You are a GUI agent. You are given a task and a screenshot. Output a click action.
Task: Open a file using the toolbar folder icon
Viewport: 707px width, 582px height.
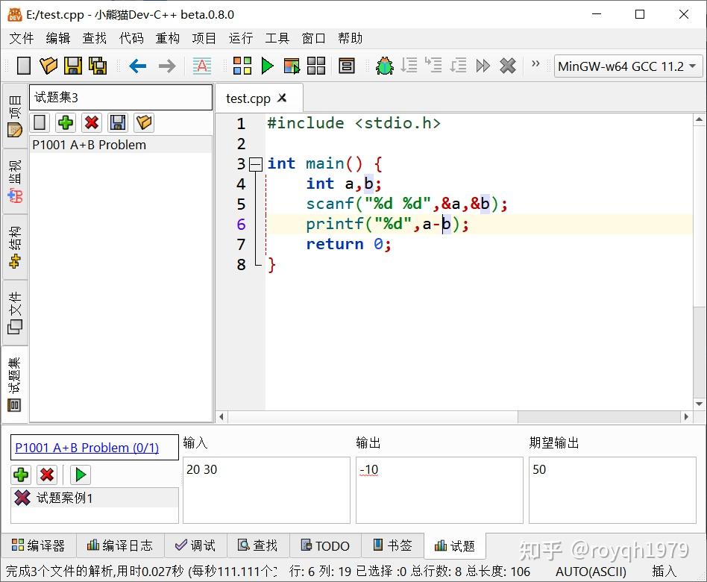[x=48, y=66]
